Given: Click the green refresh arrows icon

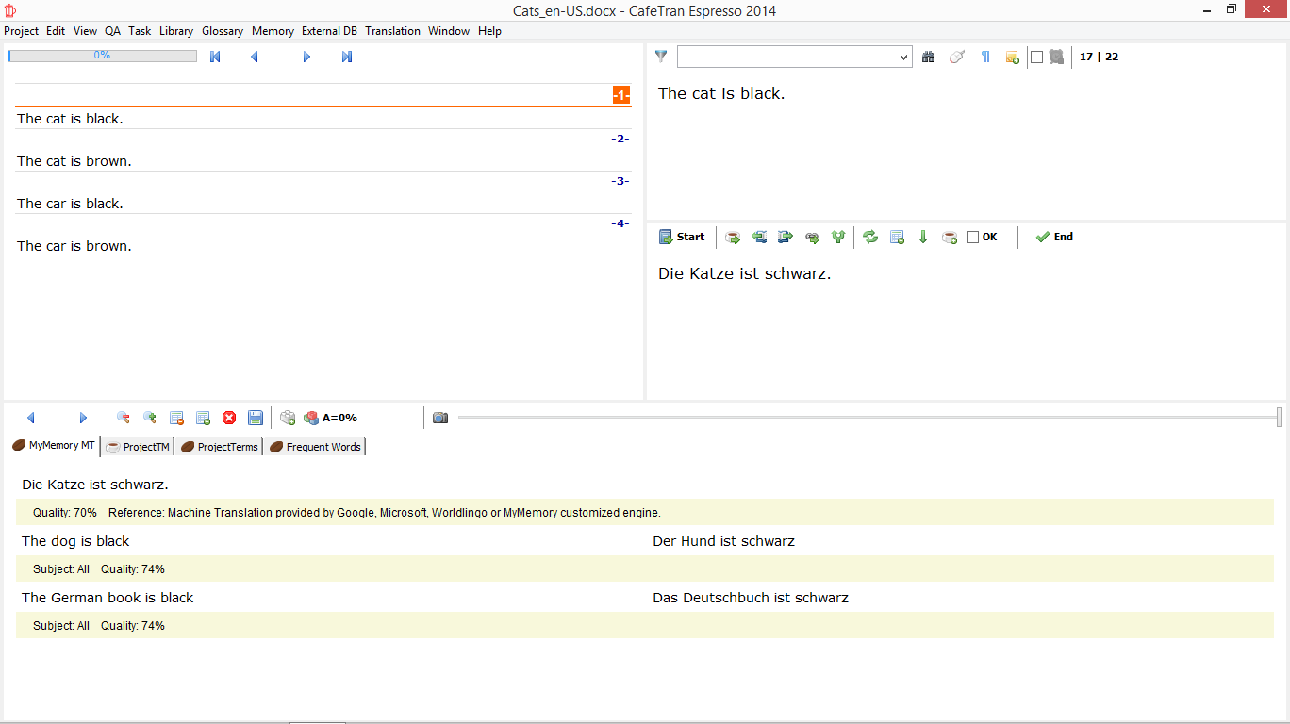Looking at the screenshot, I should pyautogui.click(x=870, y=238).
